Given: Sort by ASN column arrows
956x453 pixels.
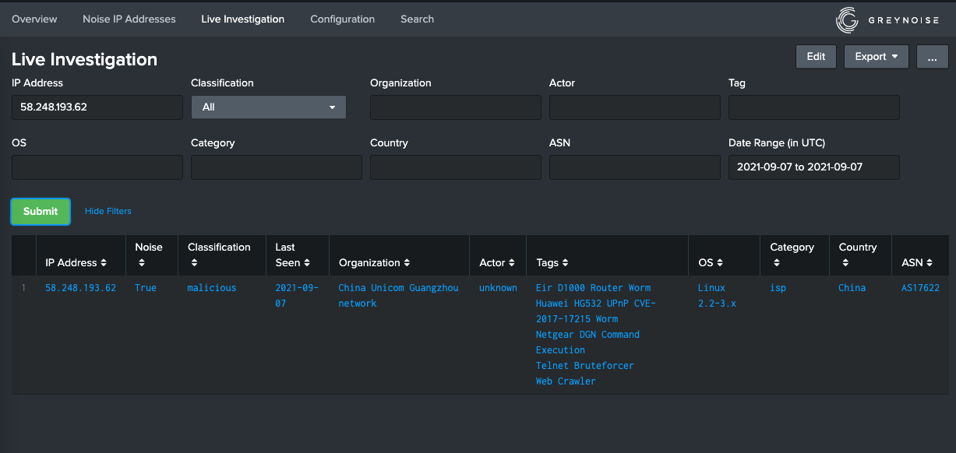Looking at the screenshot, I should (930, 263).
